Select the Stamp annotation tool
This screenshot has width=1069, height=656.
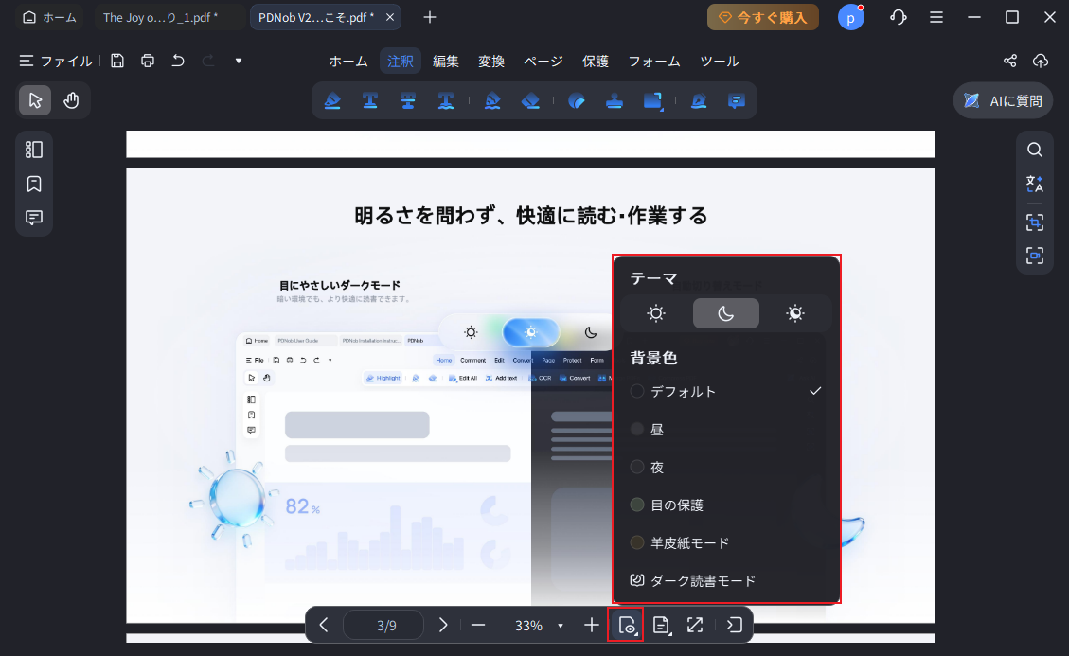tap(614, 99)
